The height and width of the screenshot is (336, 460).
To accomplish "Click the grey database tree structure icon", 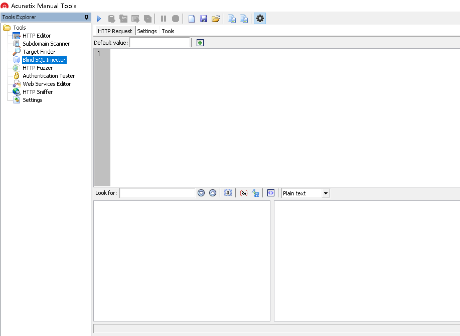I will [x=123, y=19].
